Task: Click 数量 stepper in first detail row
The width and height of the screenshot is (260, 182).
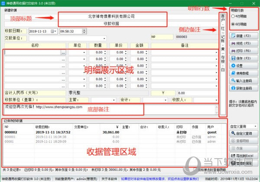Action: 105,52
